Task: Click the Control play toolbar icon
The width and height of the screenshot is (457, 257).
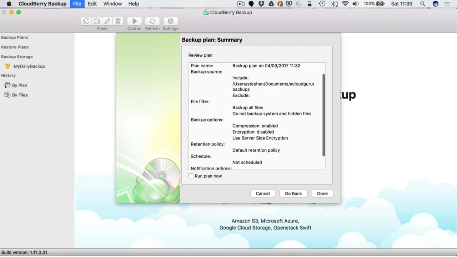Action: tap(135, 21)
